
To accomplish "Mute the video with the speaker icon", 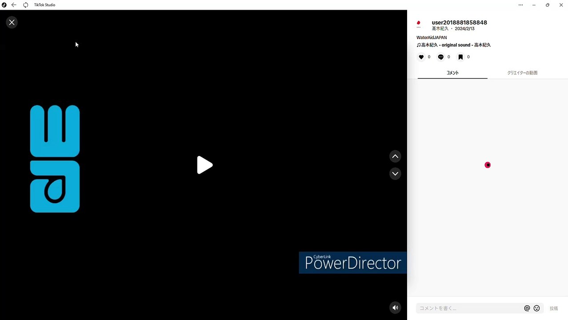I will tap(395, 308).
